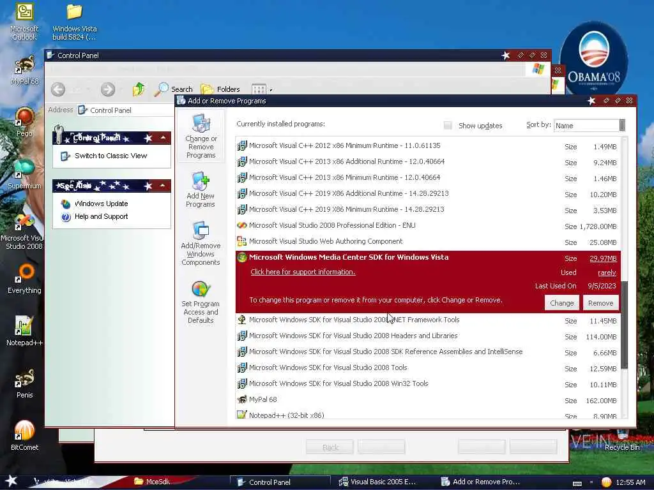
Task: Select Visual C++ 2012 x86 Minimum Runtime
Action: pyautogui.click(x=428, y=146)
